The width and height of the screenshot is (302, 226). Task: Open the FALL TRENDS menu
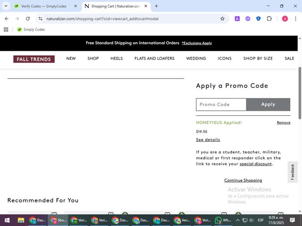point(34,59)
